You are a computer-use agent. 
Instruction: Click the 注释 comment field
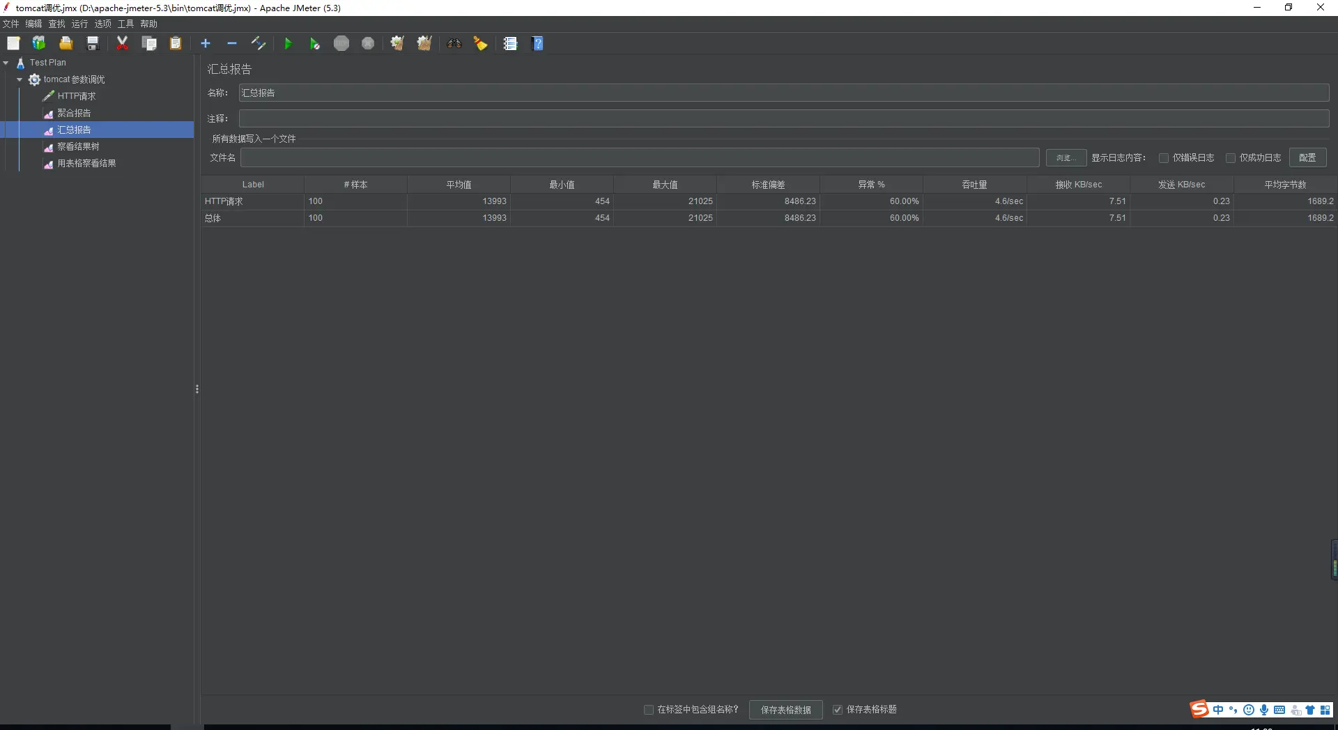(x=784, y=118)
